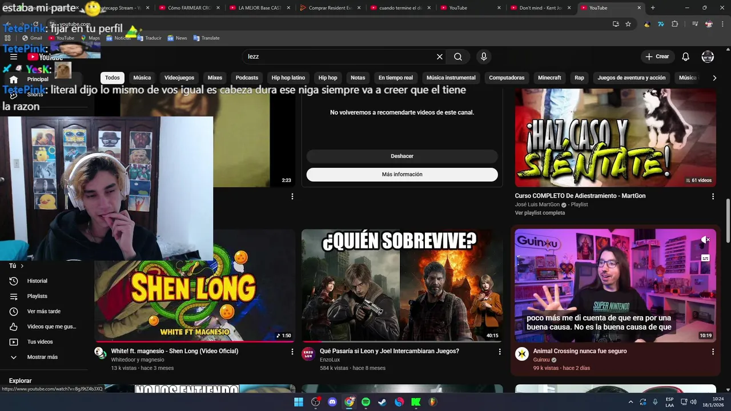The width and height of the screenshot is (731, 411).
Task: Select the Hip hop latino chip
Action: coord(288,78)
